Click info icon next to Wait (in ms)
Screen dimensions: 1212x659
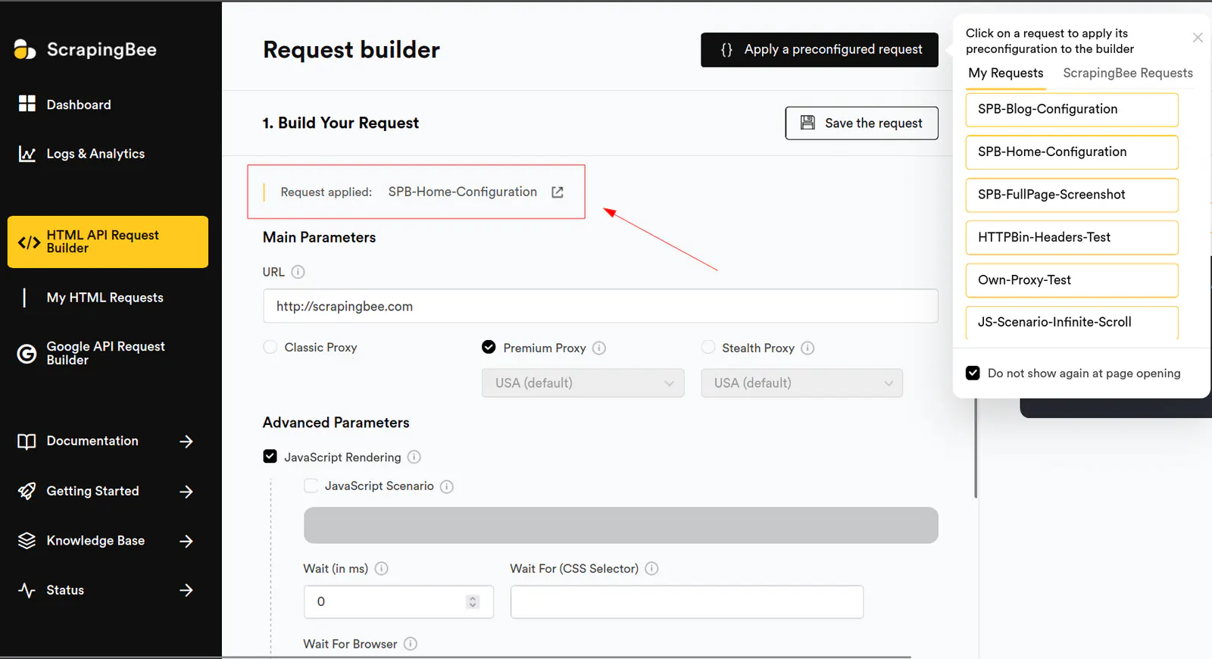(x=382, y=568)
